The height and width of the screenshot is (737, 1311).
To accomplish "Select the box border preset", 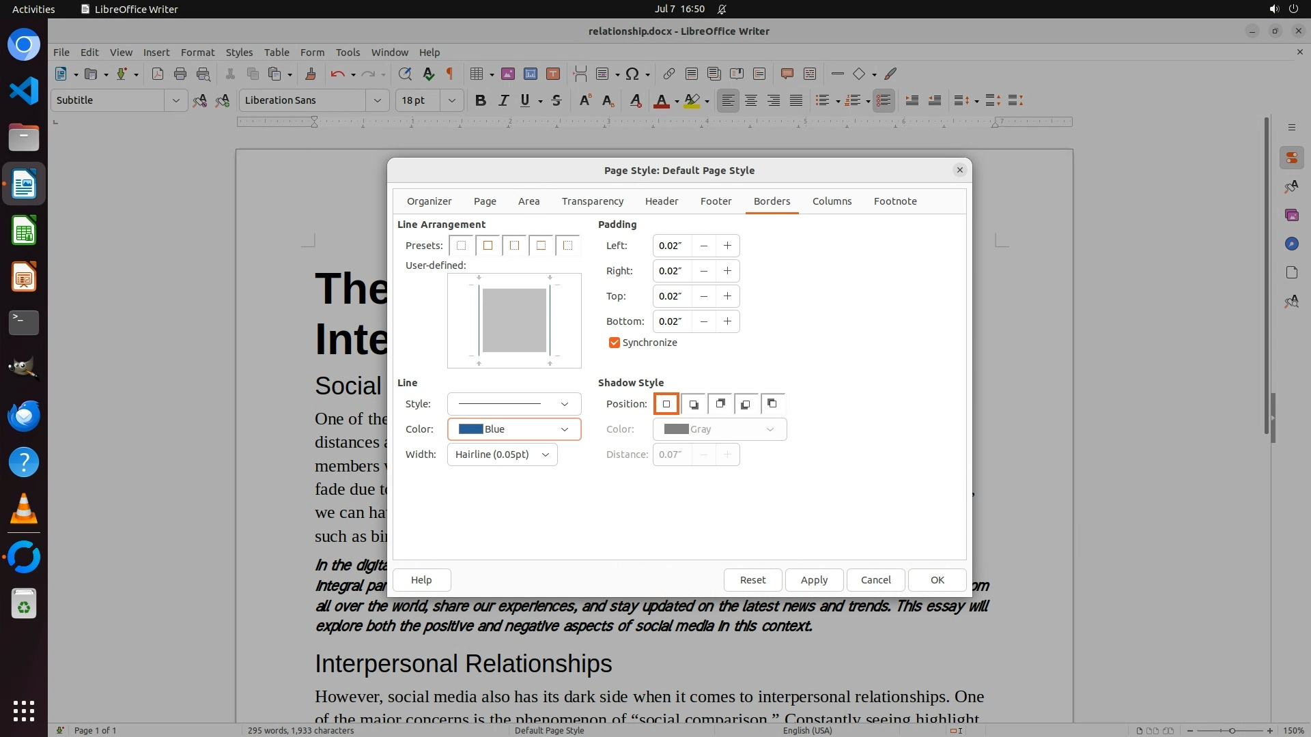I will coord(488,246).
